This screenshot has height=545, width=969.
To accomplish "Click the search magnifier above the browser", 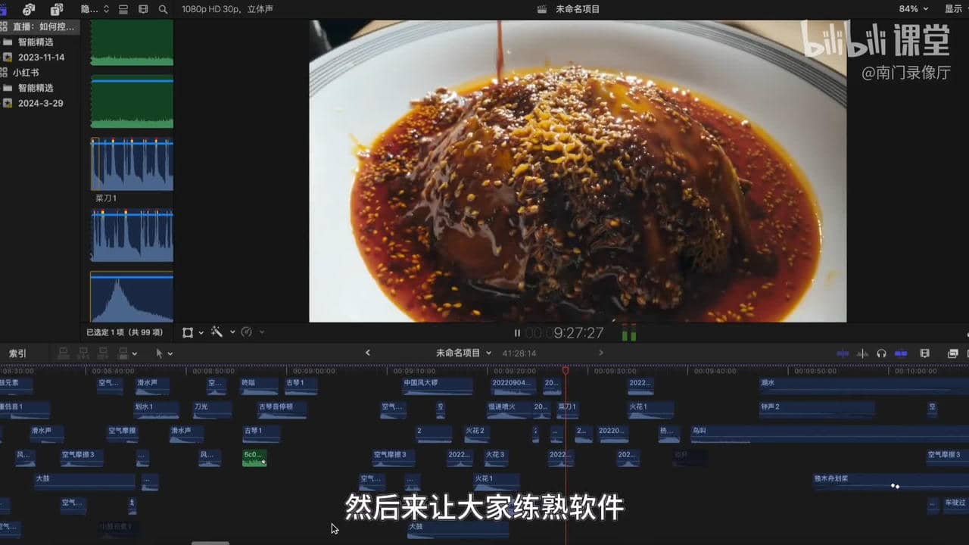I will coord(162,10).
